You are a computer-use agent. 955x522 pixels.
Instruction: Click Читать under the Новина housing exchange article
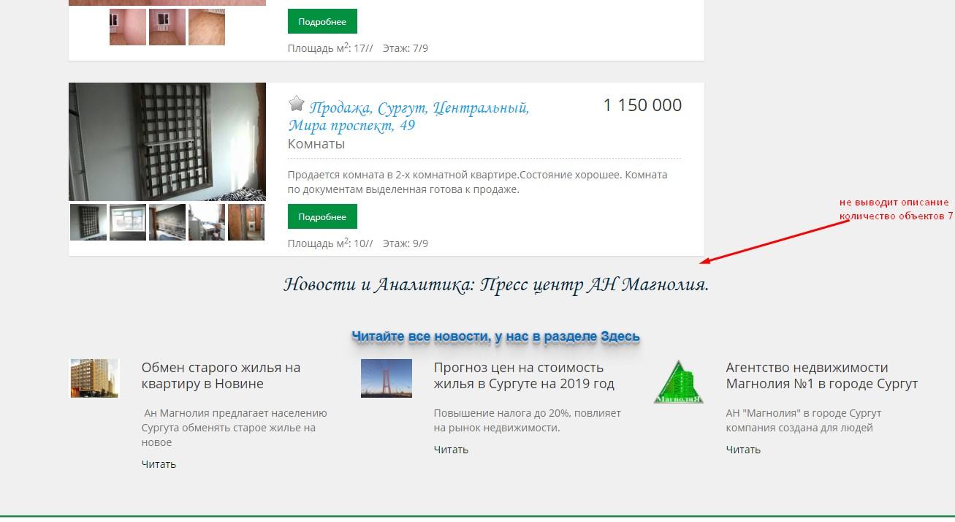pos(159,464)
